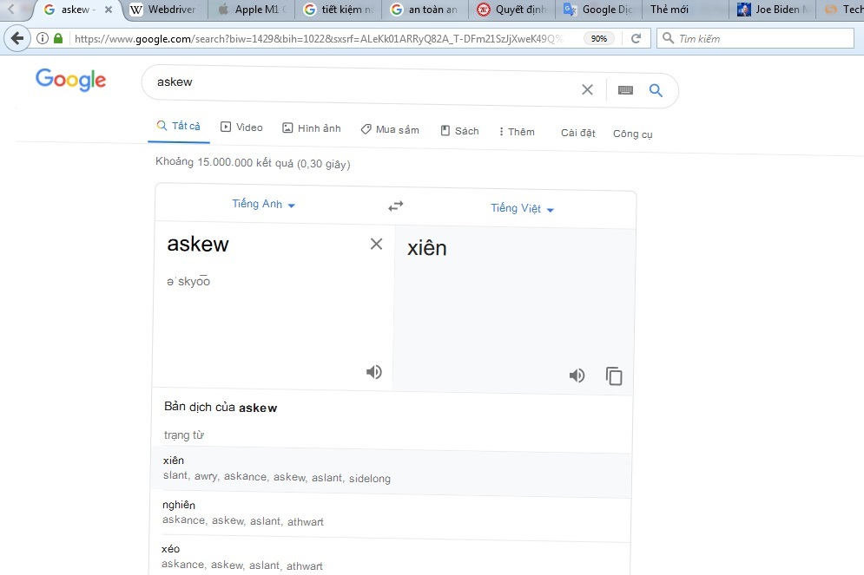Clear the Google search box

coord(587,90)
